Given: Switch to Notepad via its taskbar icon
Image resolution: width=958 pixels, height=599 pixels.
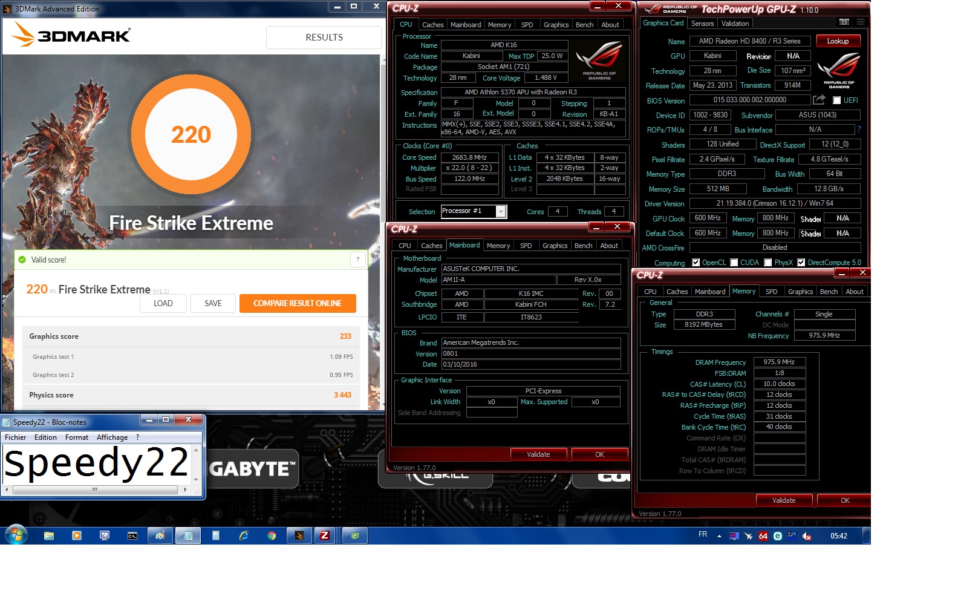Looking at the screenshot, I should [188, 535].
